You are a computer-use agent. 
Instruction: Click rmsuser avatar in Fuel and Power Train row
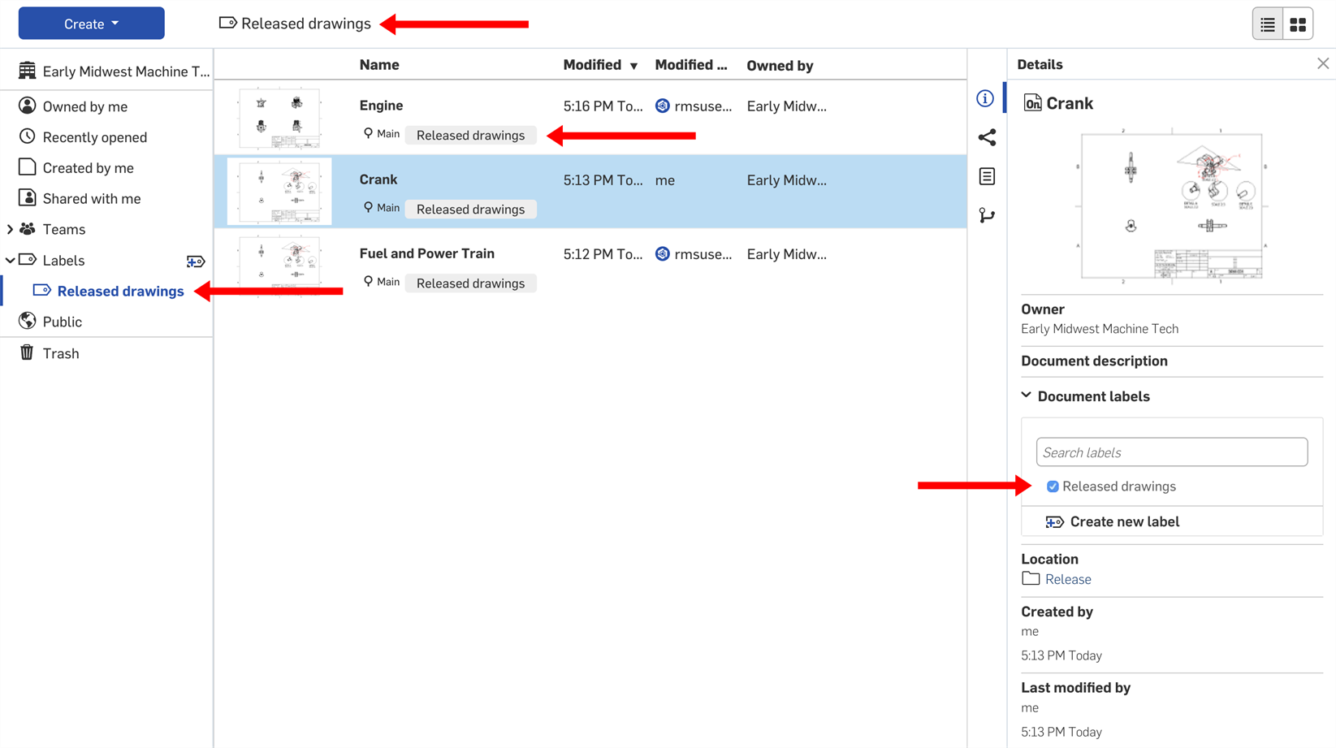(663, 254)
